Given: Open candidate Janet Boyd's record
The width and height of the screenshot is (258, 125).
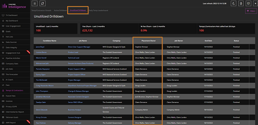Looking at the screenshot, I should (39, 46).
